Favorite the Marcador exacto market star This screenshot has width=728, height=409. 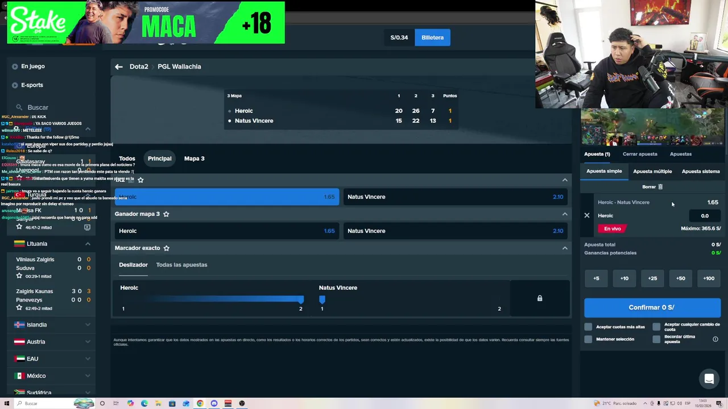point(166,248)
